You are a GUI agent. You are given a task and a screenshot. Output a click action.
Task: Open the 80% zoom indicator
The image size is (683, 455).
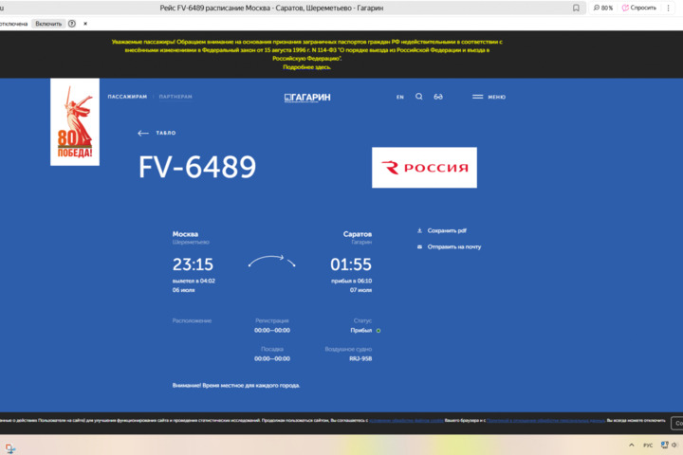coord(603,8)
